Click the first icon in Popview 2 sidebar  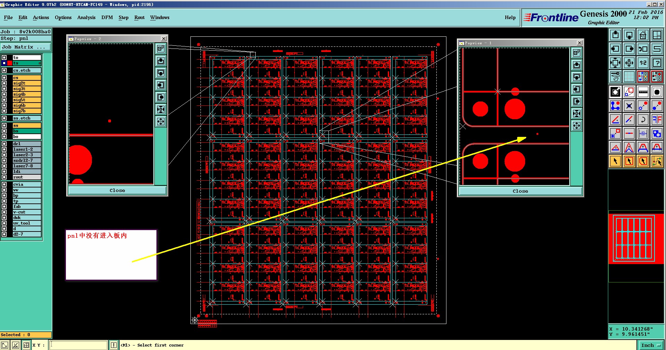(x=161, y=49)
